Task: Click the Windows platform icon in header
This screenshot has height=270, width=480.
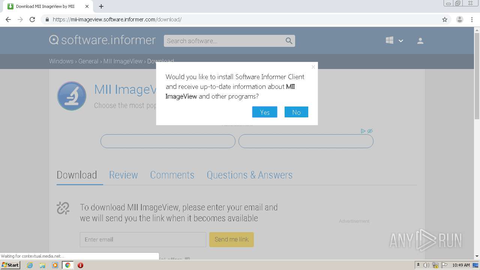Action: (390, 40)
